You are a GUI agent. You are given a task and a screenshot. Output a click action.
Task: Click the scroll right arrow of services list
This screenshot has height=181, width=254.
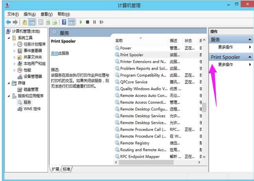(x=199, y=162)
